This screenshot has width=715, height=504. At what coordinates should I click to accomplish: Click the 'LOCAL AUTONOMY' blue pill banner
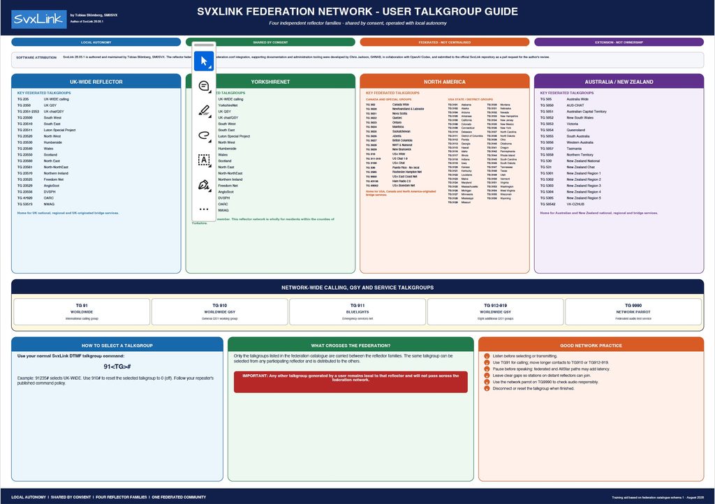tap(96, 42)
